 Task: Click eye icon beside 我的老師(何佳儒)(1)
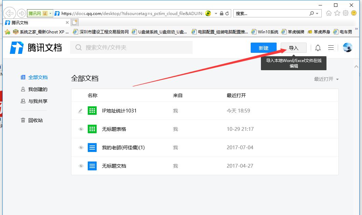tap(81, 148)
